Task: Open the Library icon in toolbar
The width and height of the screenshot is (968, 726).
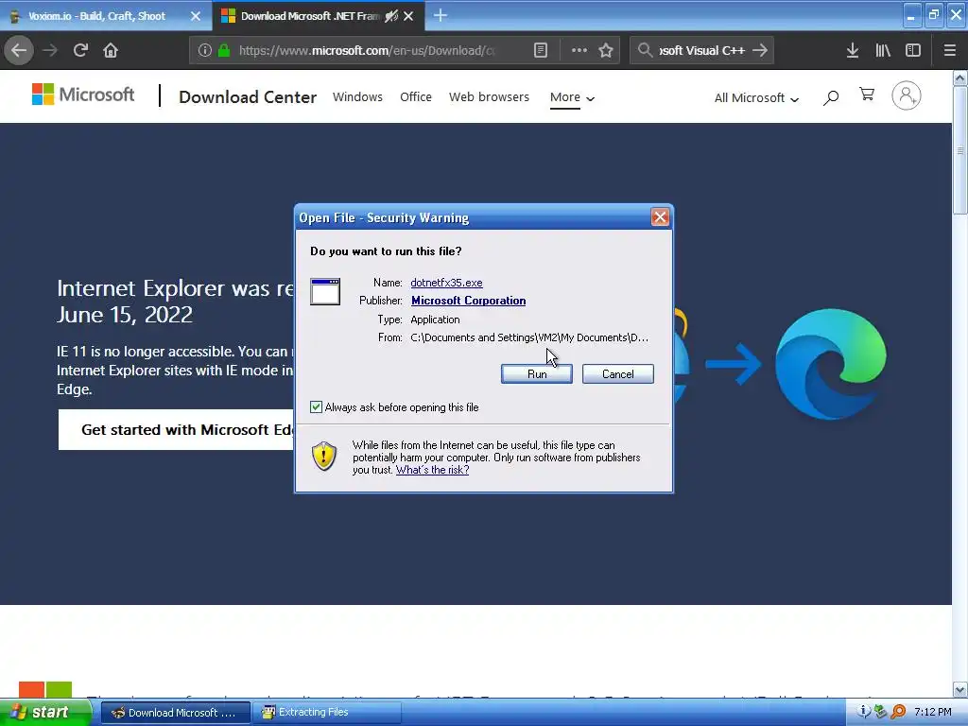Action: pos(883,50)
